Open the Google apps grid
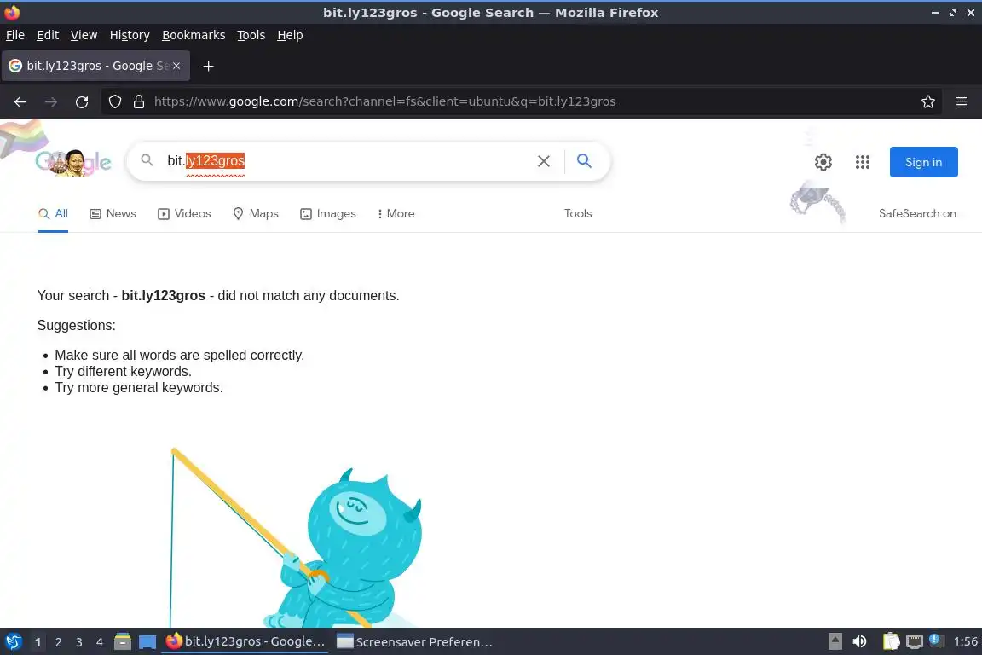The height and width of the screenshot is (655, 982). [863, 162]
